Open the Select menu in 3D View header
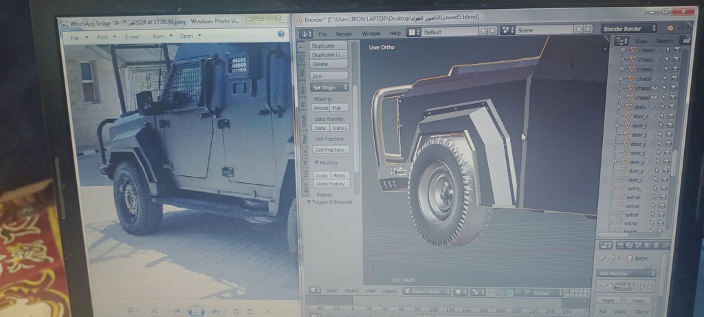Image resolution: width=704 pixels, height=317 pixels. pyautogui.click(x=351, y=291)
